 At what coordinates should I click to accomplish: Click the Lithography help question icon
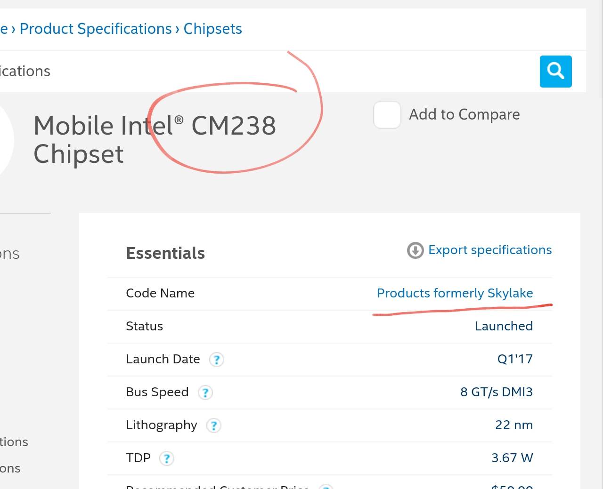click(214, 426)
